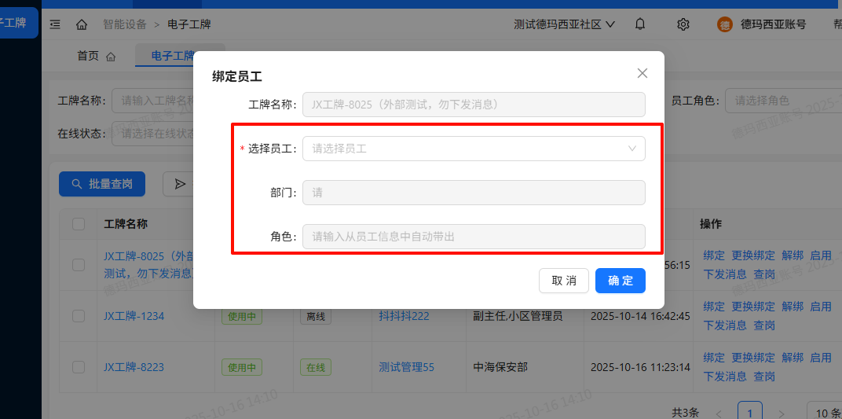Go to previous page arrow
The image size is (842, 419).
pyautogui.click(x=719, y=413)
